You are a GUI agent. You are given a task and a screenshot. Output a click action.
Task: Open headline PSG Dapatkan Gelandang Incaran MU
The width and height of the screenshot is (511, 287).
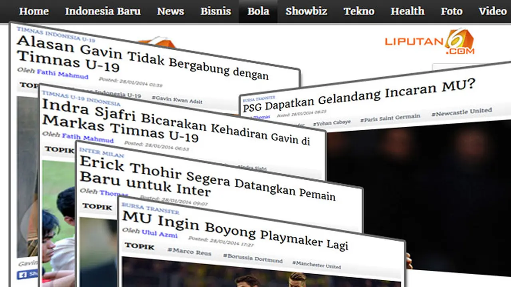pyautogui.click(x=359, y=96)
